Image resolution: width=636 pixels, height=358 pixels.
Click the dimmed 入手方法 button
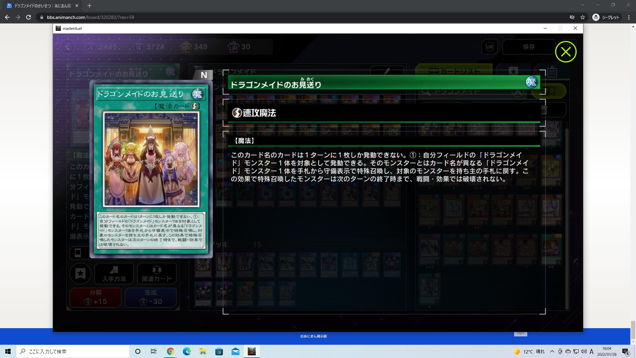[x=114, y=274]
